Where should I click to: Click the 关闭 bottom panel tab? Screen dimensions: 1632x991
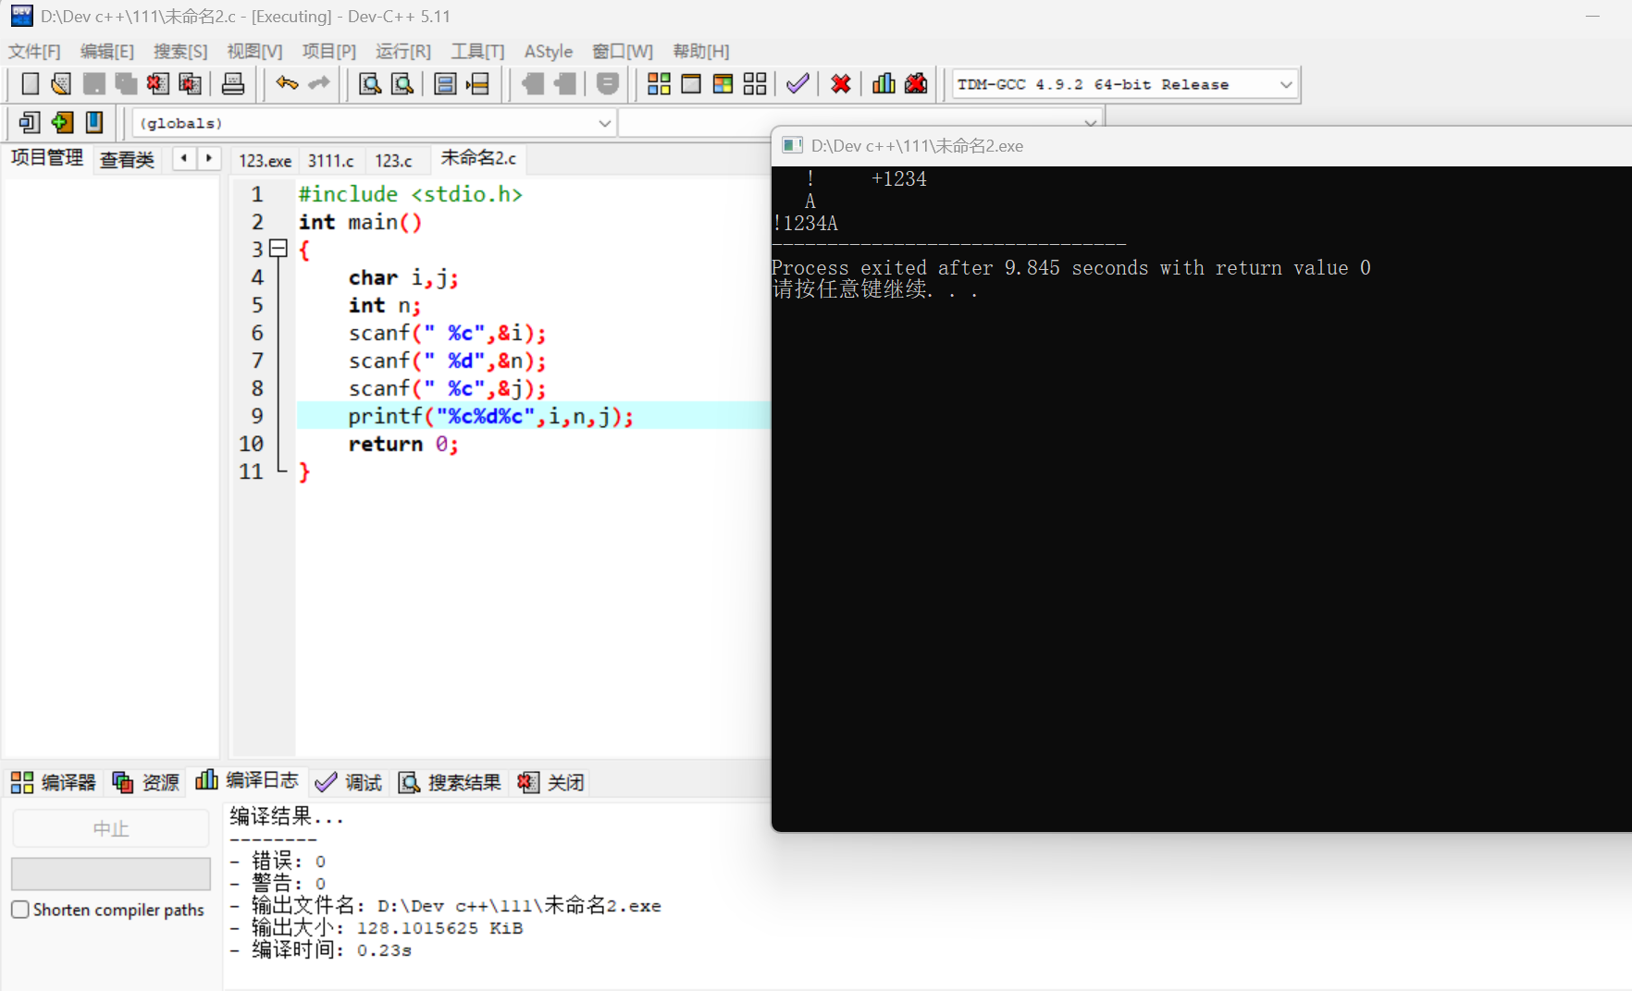click(551, 782)
